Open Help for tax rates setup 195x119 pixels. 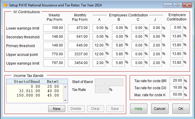(x=139, y=108)
